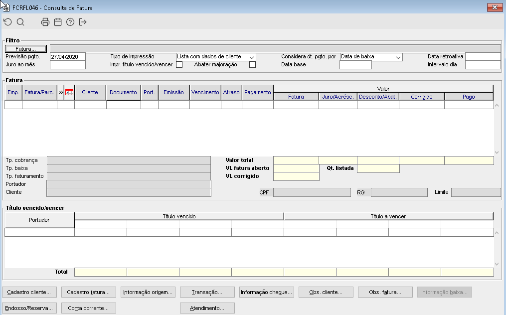This screenshot has width=506, height=315.
Task: Click Obs. cliente... button
Action: pyautogui.click(x=326, y=292)
